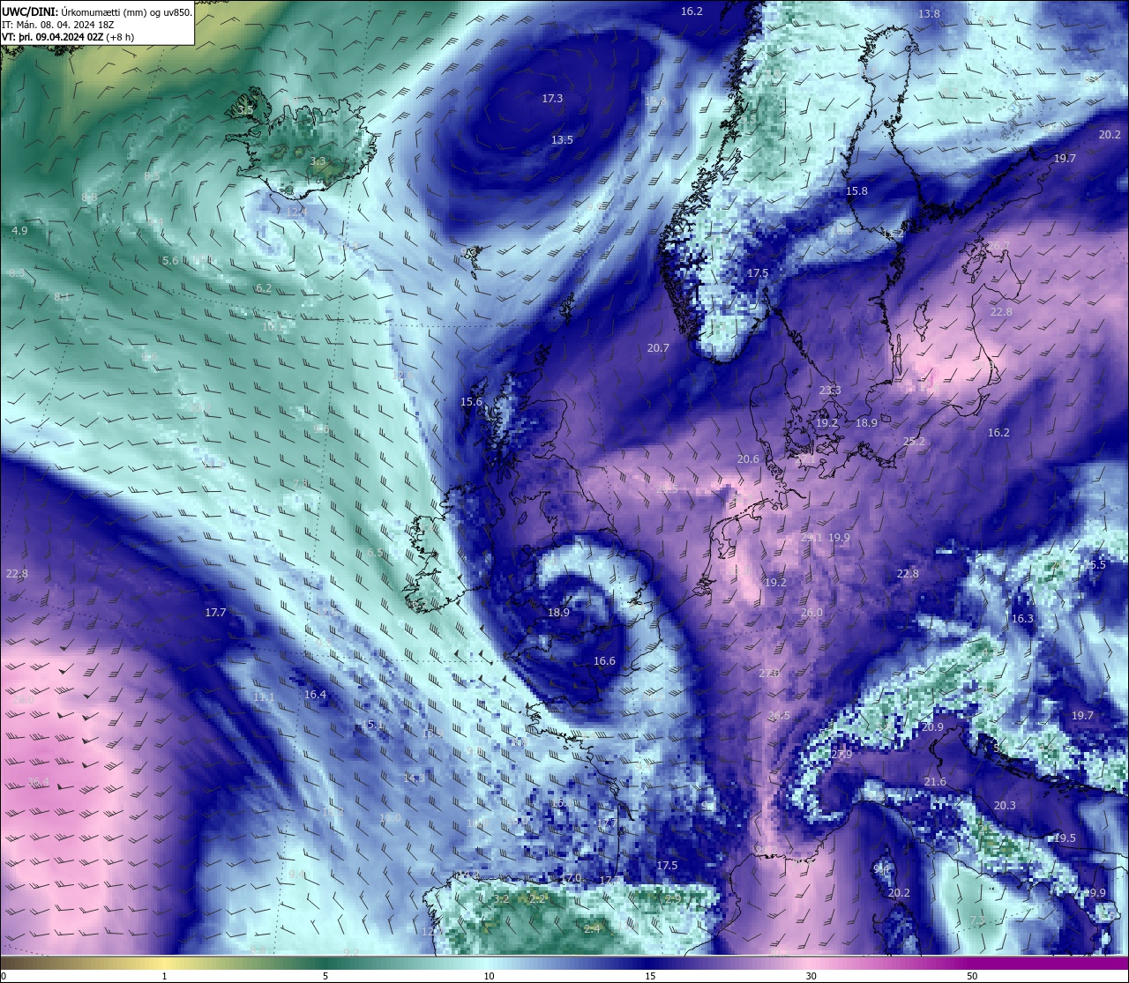
Task: Click the 25.2 value on the map
Action: [x=915, y=442]
